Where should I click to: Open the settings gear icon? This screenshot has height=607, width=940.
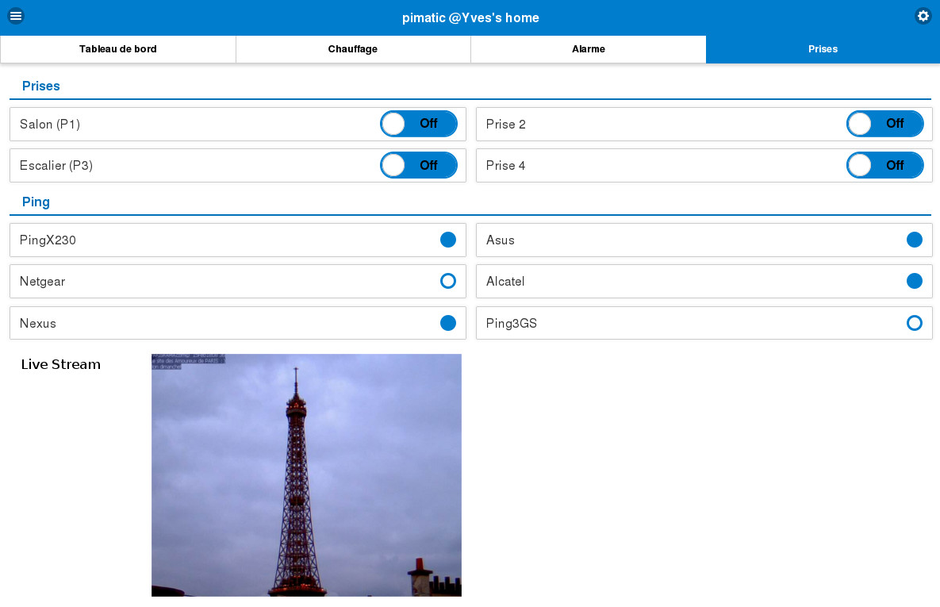(923, 16)
